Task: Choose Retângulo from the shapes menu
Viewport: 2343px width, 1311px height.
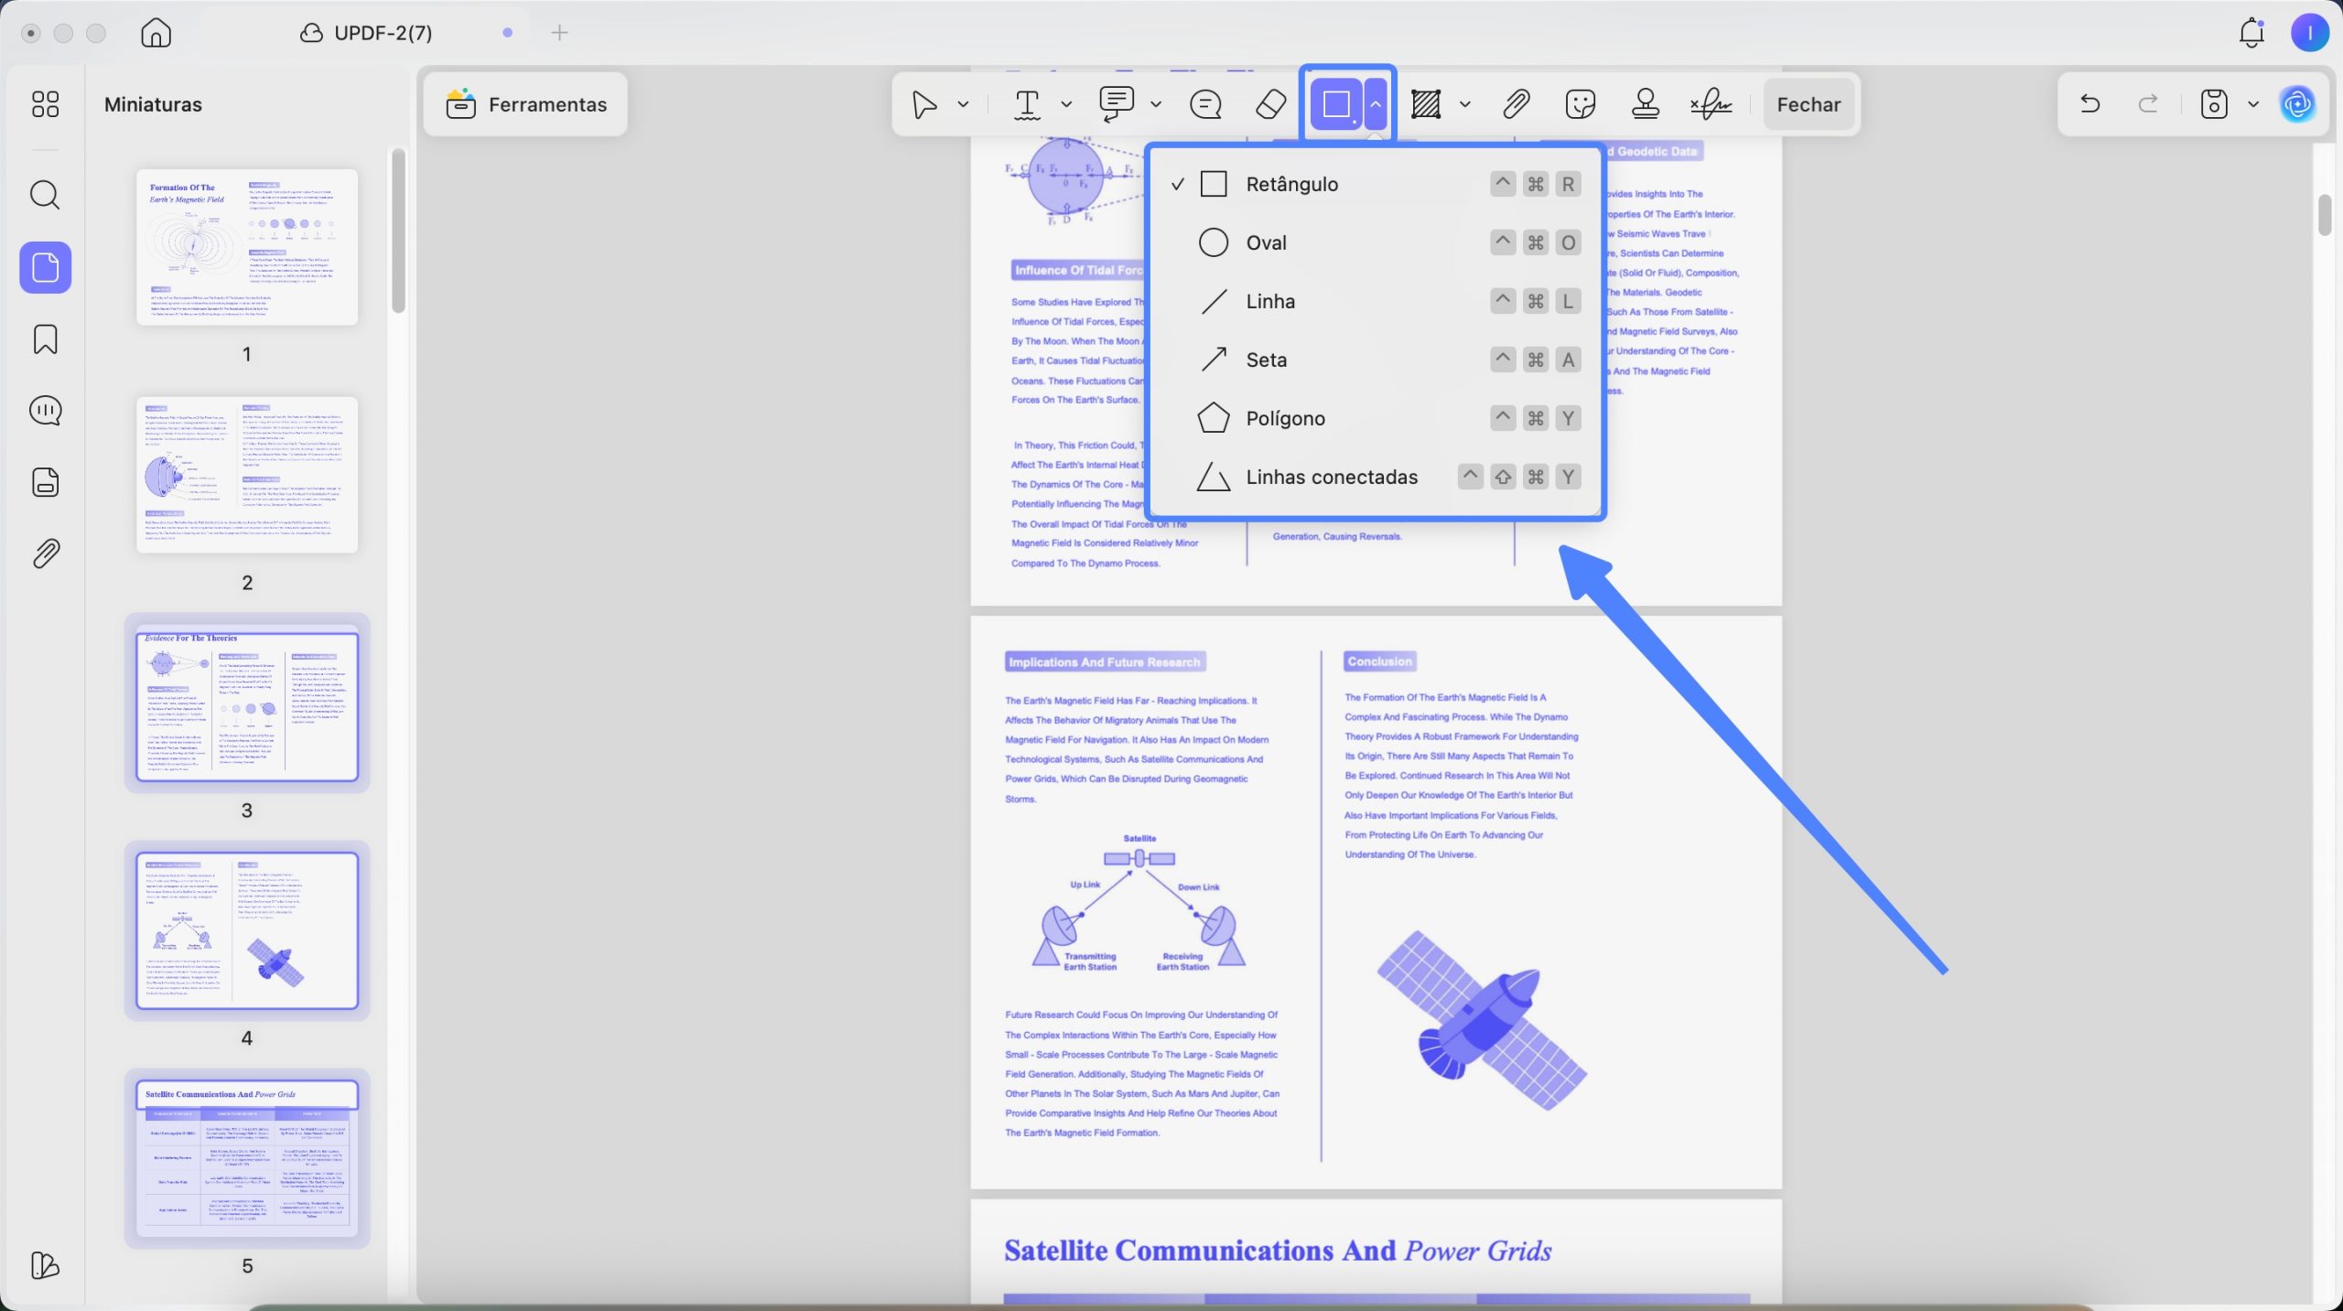Action: point(1375,184)
